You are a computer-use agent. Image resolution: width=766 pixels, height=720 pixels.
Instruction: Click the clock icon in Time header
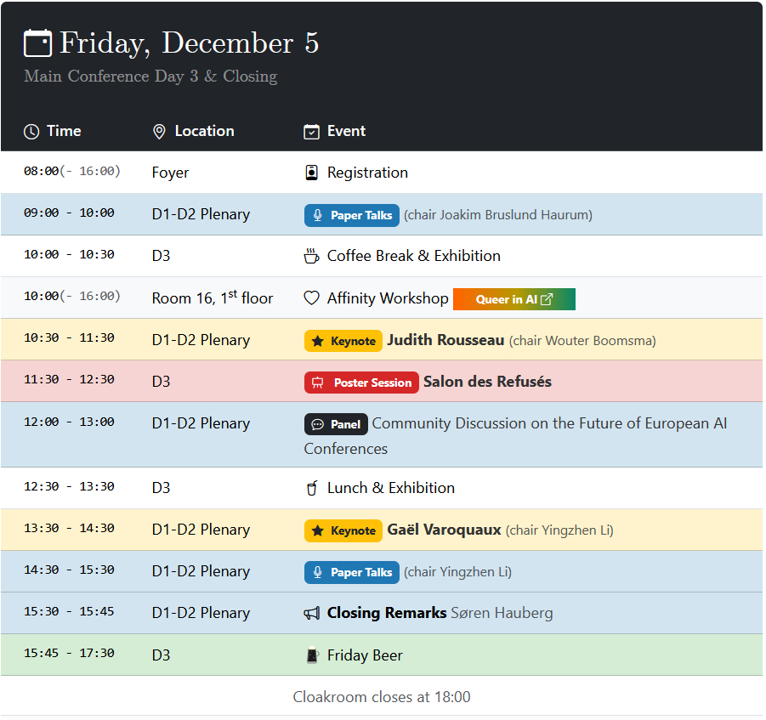pyautogui.click(x=31, y=132)
